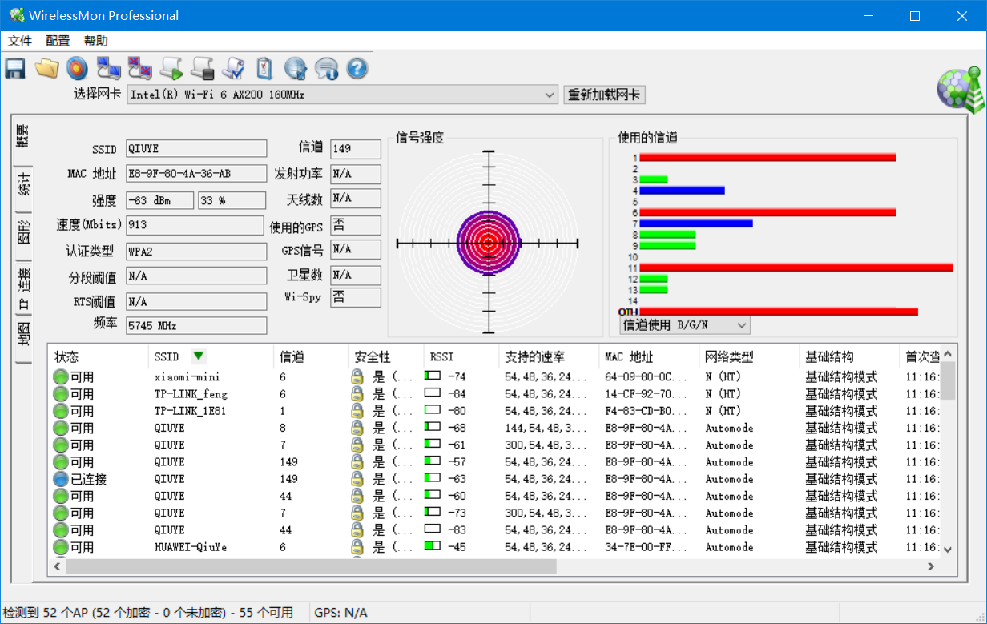This screenshot has width=987, height=624.
Task: Click the horizontal scroll-right arrow
Action: tap(931, 566)
